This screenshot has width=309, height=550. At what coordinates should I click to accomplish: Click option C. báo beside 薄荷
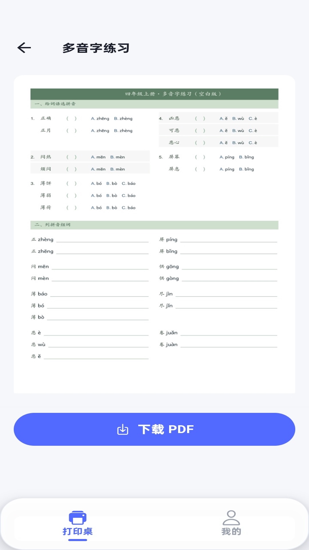pyautogui.click(x=129, y=208)
